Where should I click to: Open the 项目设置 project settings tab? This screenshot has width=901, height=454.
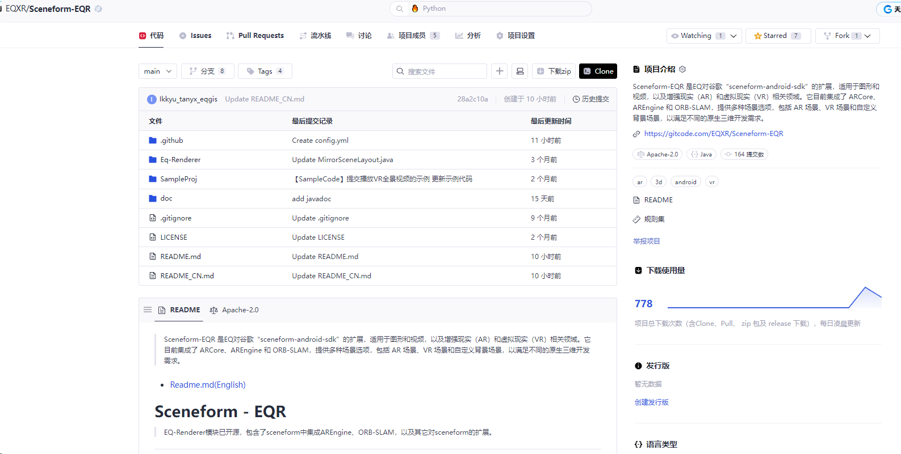[x=516, y=36]
